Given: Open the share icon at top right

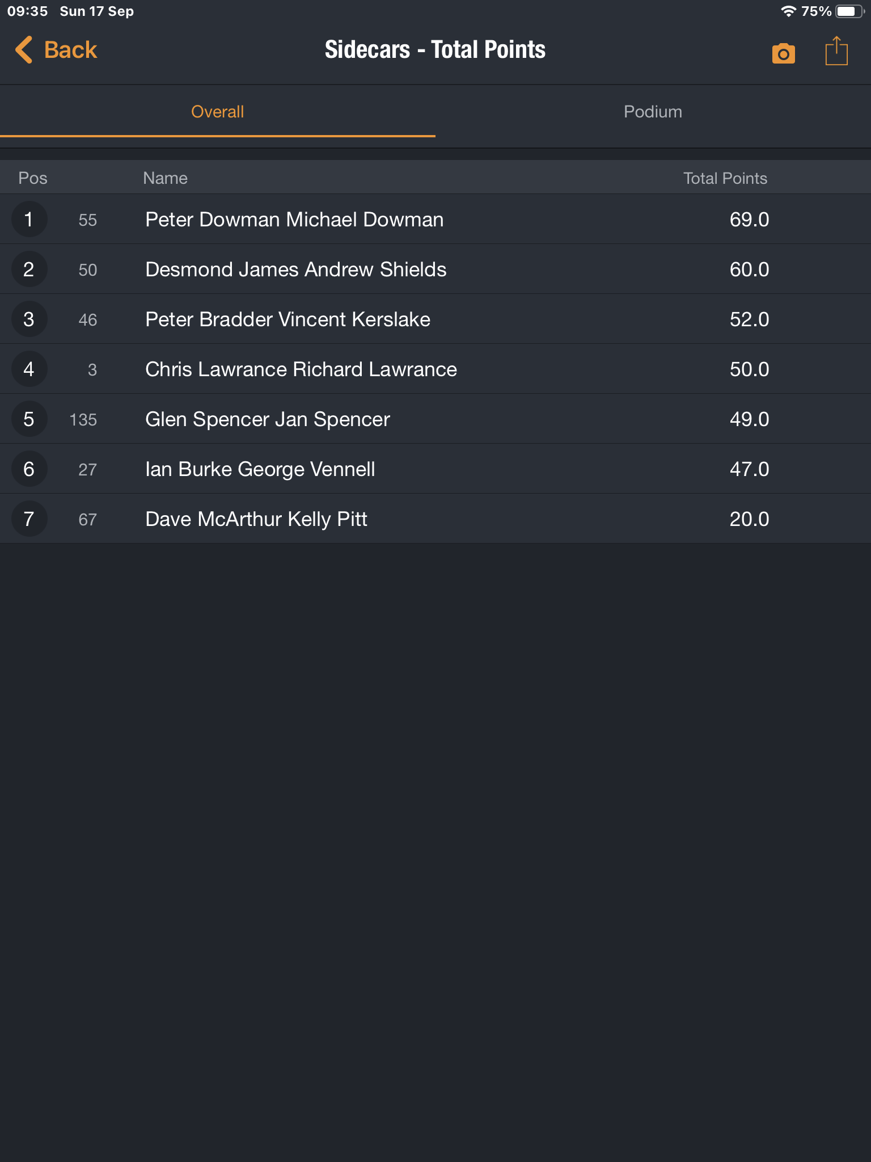Looking at the screenshot, I should click(x=836, y=51).
